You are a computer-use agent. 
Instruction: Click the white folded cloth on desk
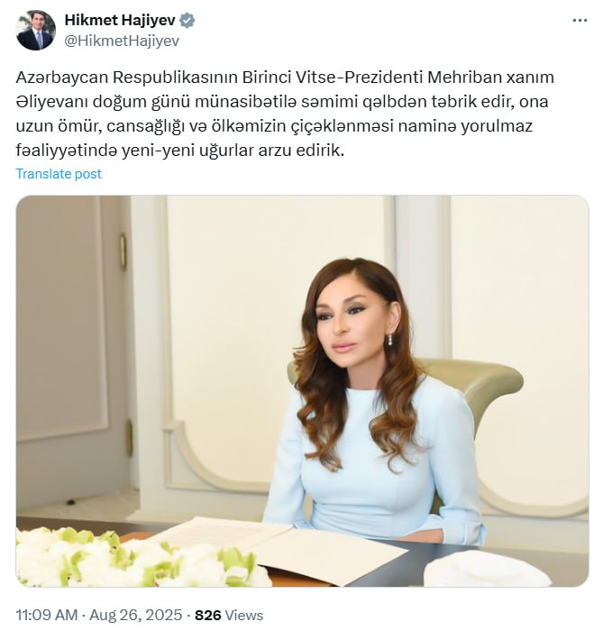486,570
